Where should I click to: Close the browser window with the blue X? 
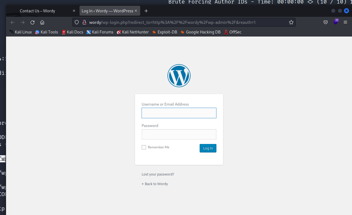[346, 11]
